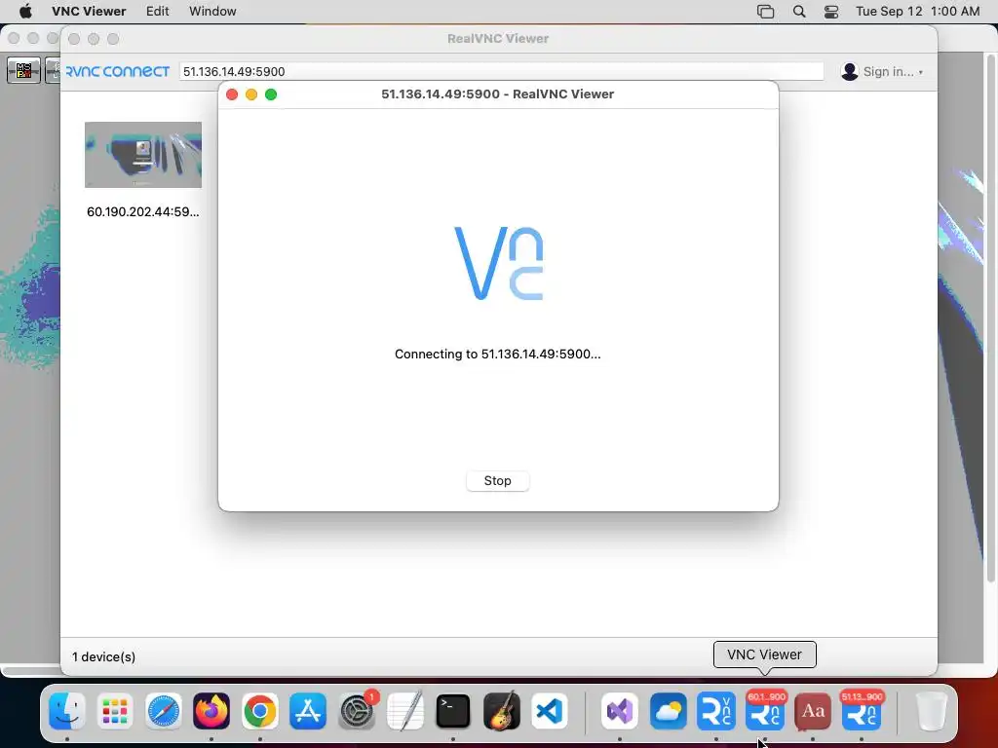Open the Window menu

click(212, 12)
